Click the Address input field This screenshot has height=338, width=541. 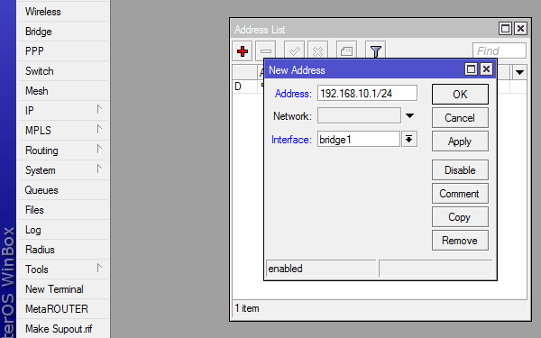tap(367, 93)
